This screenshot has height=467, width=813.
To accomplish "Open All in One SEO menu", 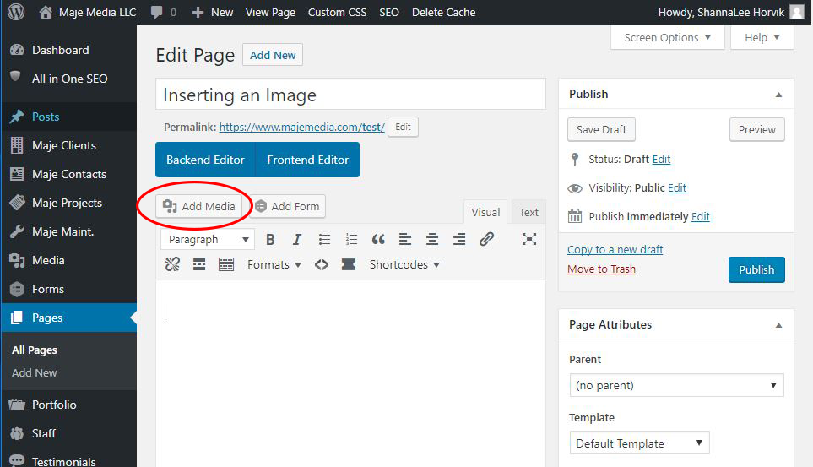I will point(69,79).
